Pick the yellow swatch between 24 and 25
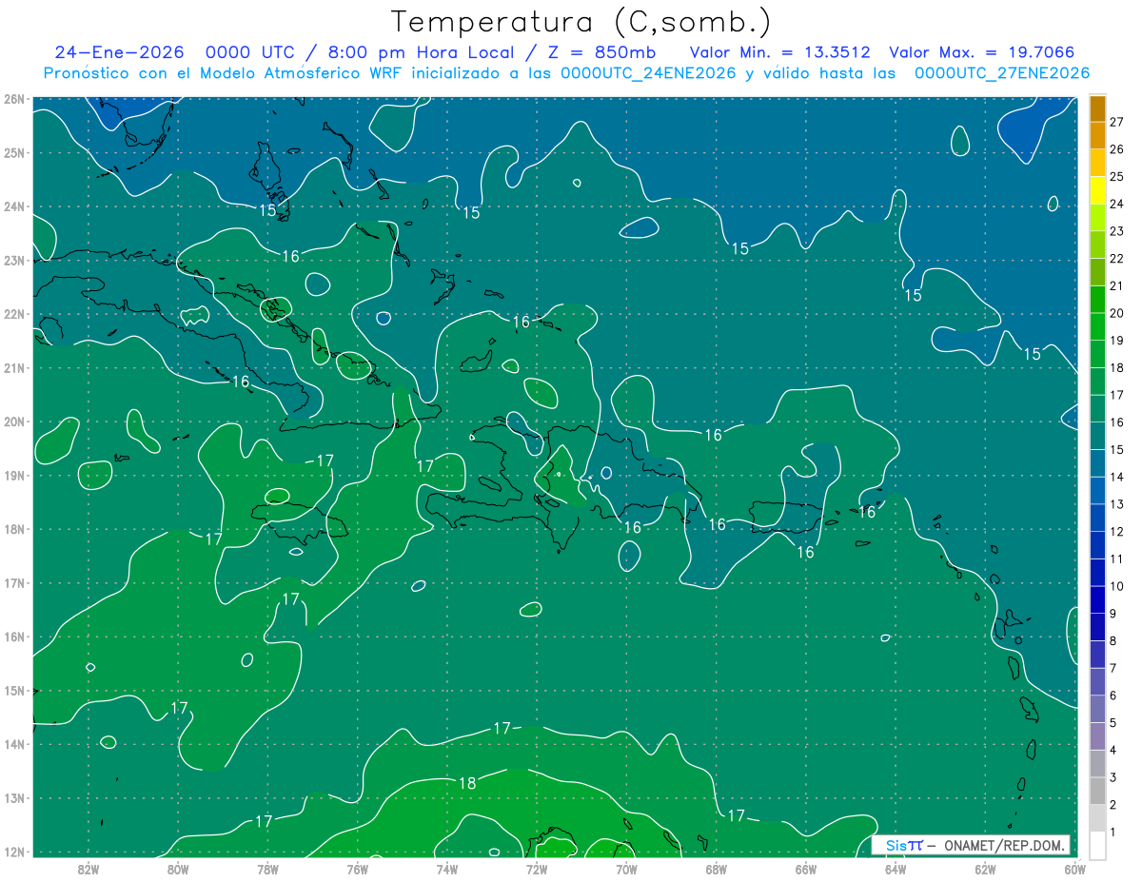This screenshot has width=1142, height=882. (1098, 190)
